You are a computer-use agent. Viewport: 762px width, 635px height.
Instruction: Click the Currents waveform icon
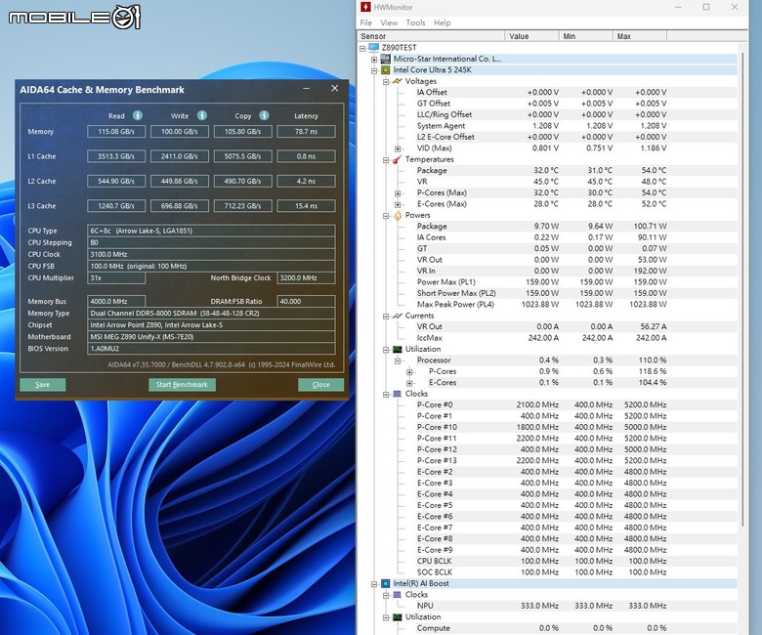tap(398, 316)
